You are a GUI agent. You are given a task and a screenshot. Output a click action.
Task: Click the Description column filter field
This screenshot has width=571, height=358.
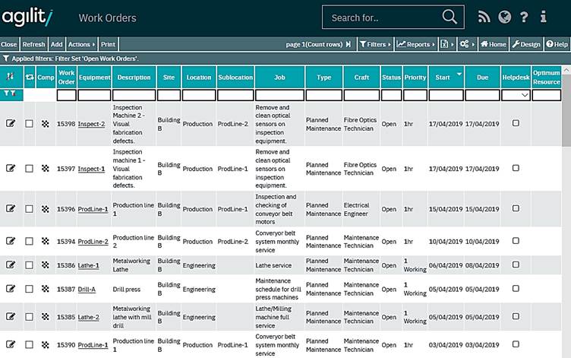pos(134,96)
